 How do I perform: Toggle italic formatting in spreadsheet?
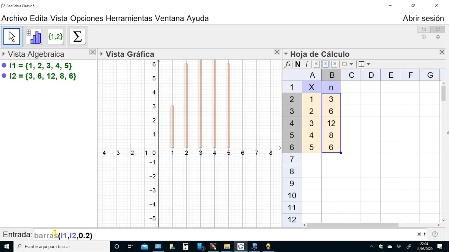(x=307, y=64)
